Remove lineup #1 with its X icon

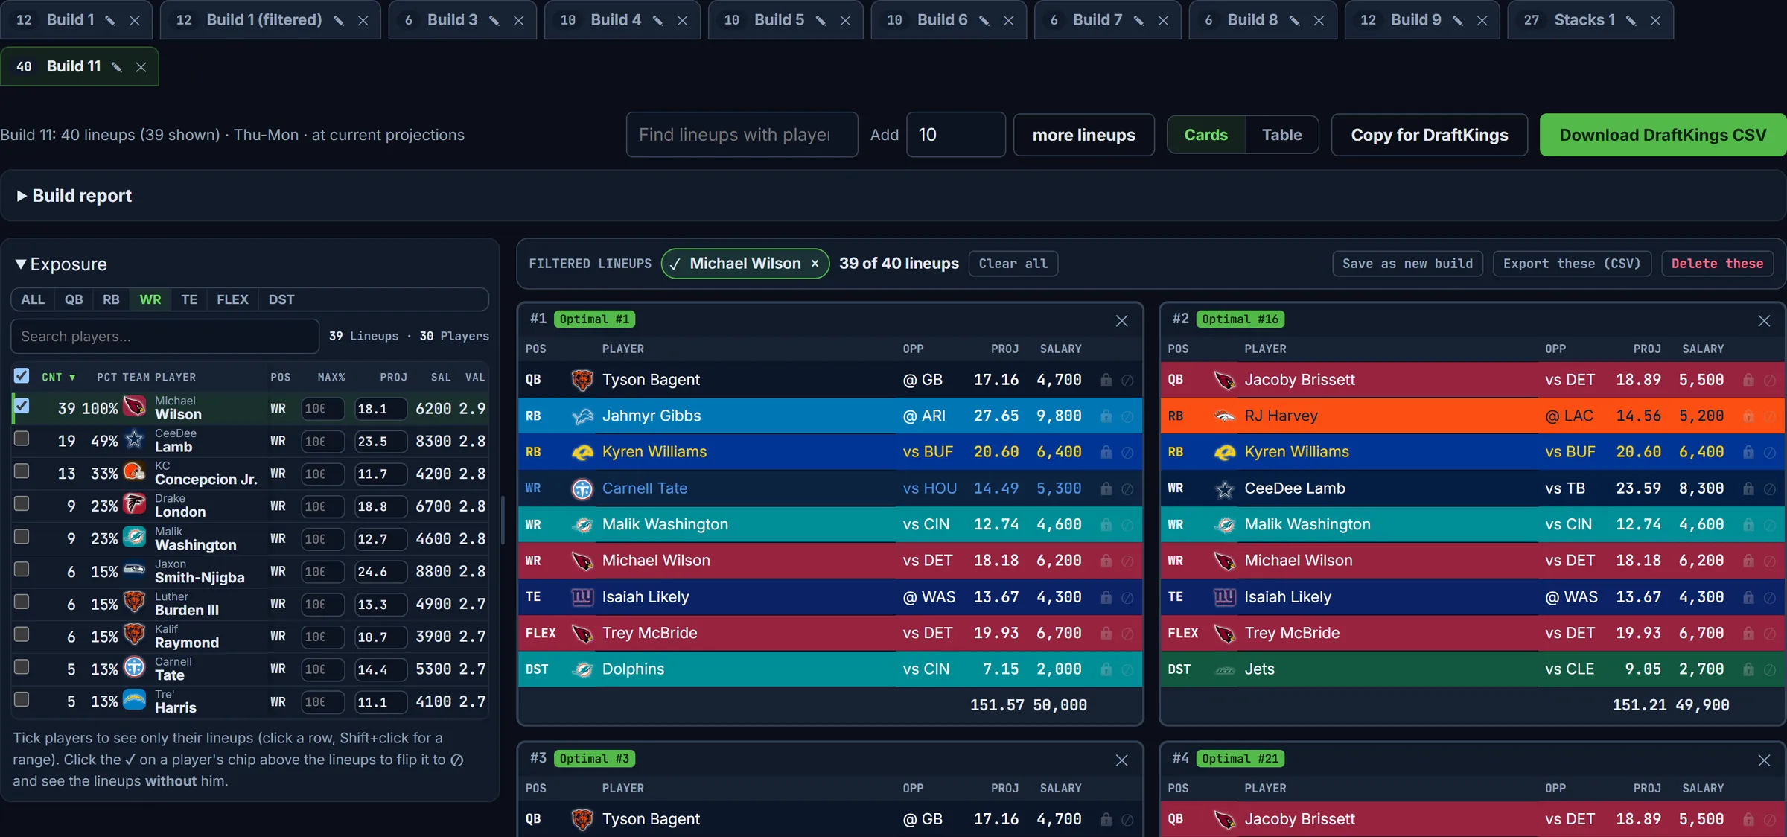click(1121, 321)
